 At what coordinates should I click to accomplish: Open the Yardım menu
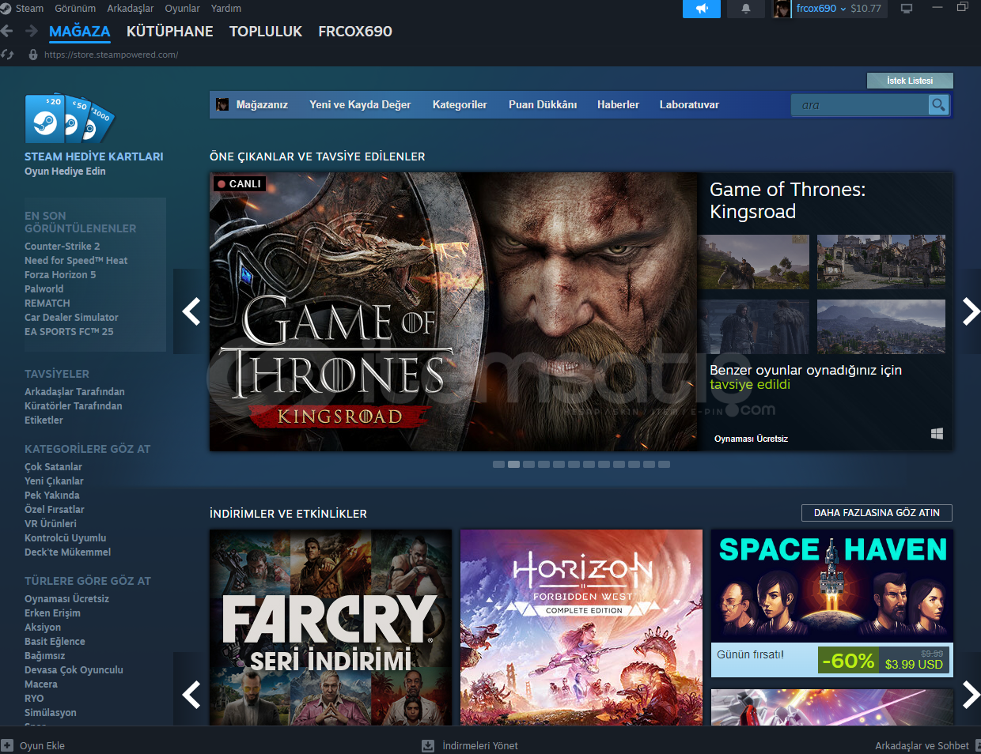click(226, 9)
